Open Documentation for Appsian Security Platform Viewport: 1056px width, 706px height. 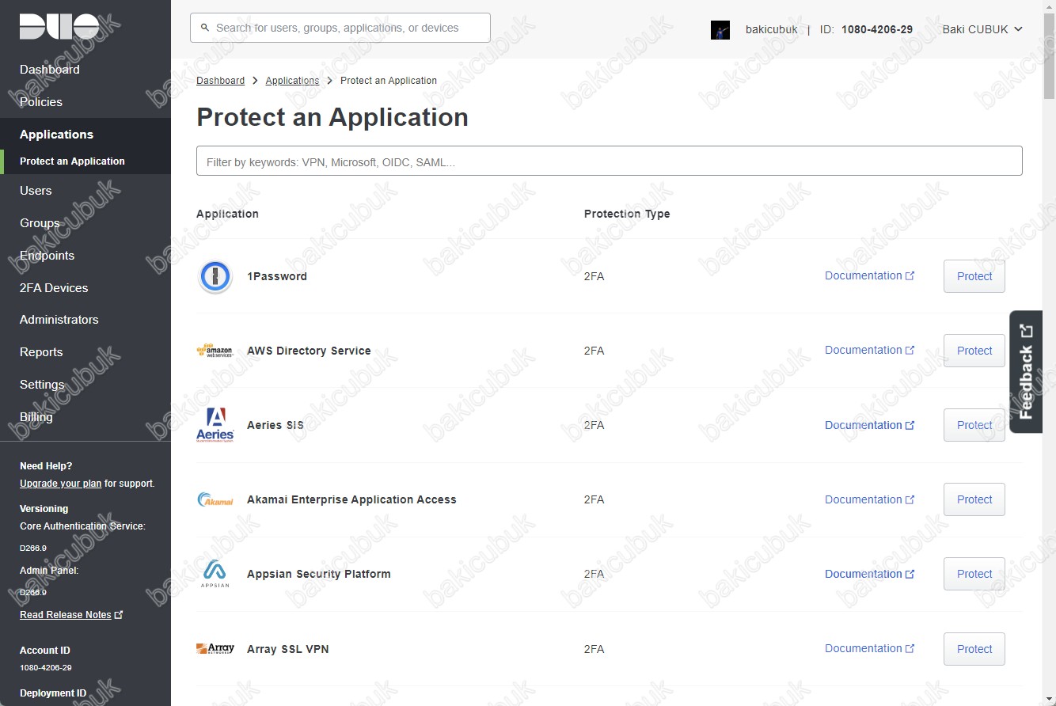point(870,574)
